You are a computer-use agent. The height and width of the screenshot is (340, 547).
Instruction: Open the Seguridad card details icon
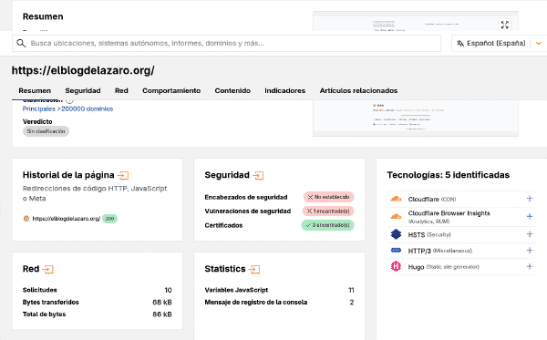[258, 175]
